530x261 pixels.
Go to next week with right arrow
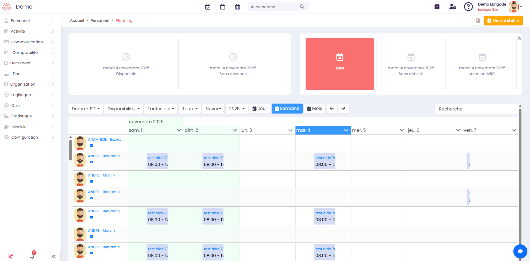343,109
